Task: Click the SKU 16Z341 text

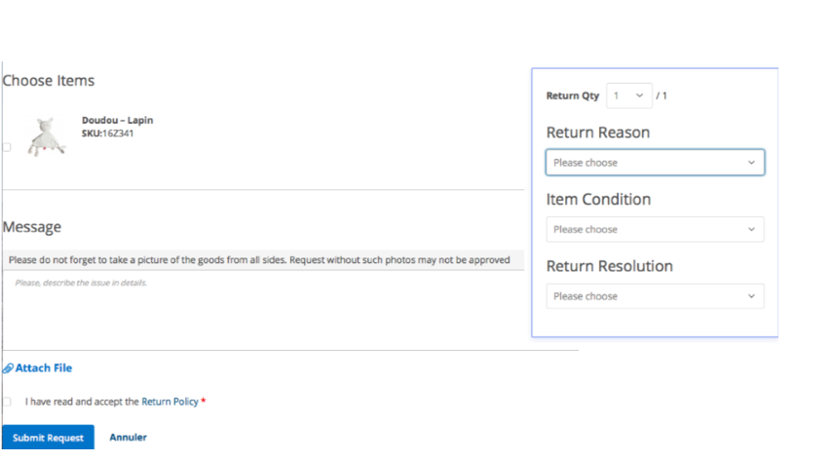Action: (x=108, y=134)
